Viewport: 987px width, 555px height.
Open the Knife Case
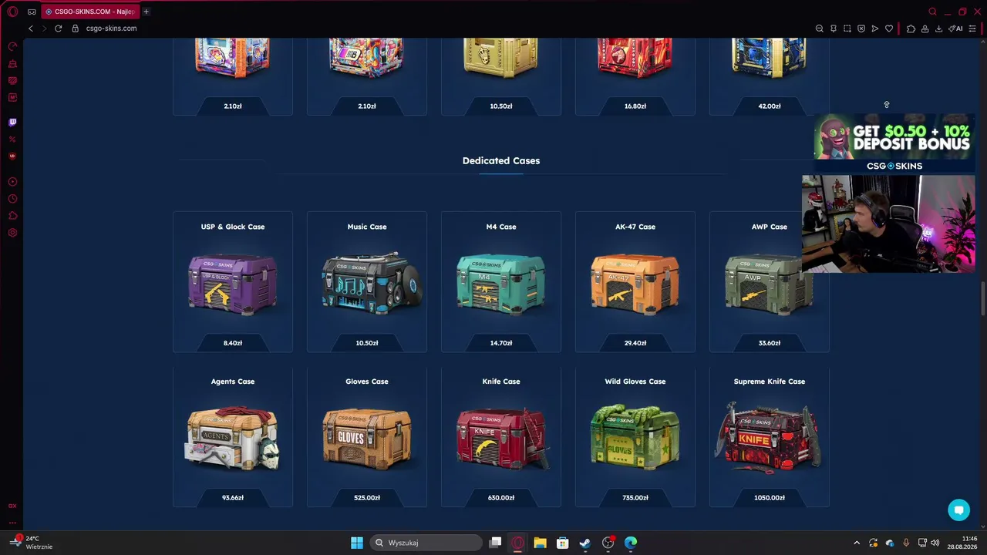(501, 436)
